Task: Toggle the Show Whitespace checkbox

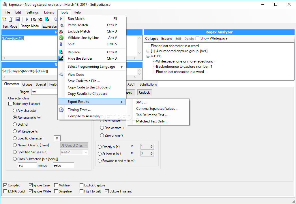Action: [x=197, y=38]
